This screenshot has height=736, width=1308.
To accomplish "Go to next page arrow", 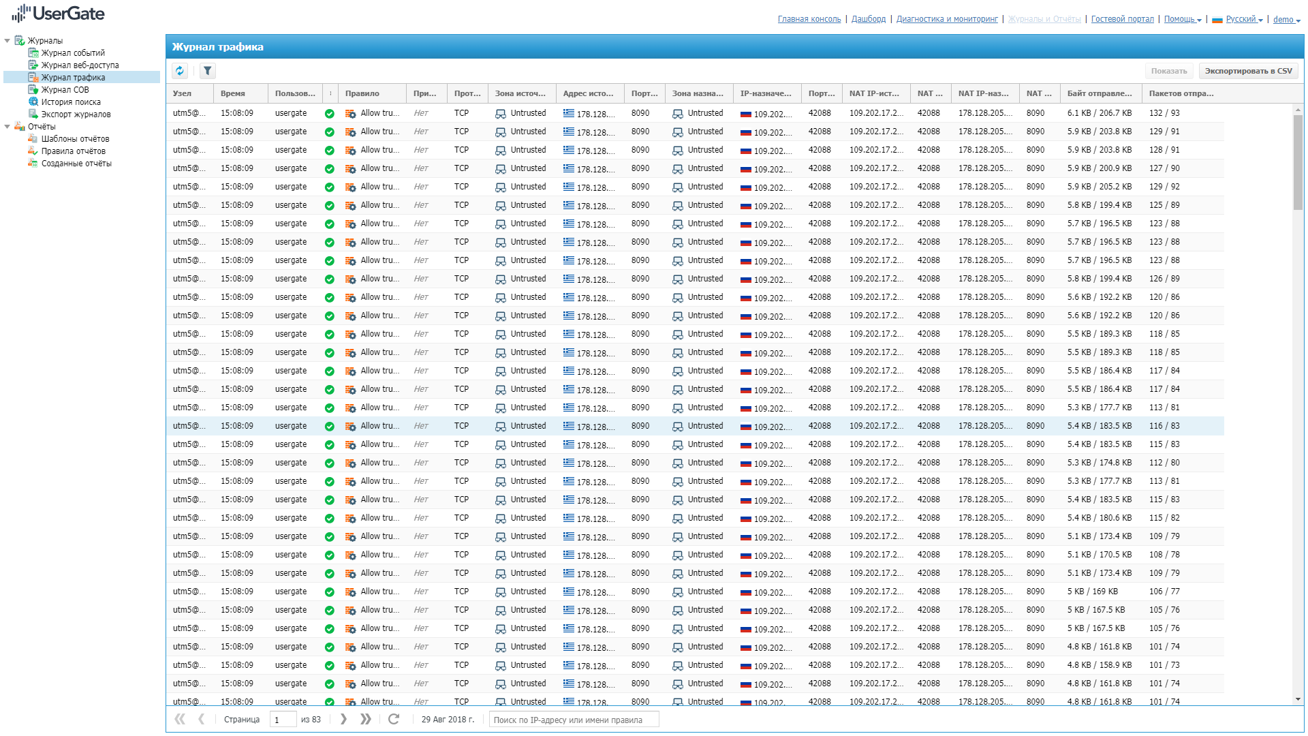I will 343,719.
